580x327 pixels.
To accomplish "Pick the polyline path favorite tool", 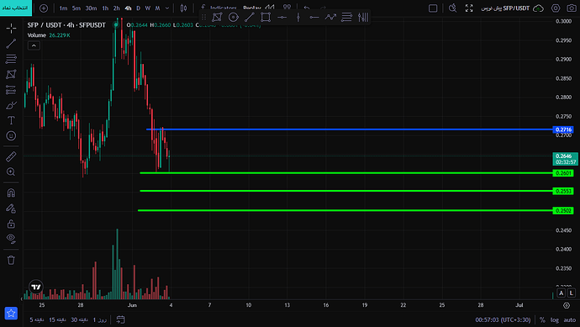I will click(330, 17).
